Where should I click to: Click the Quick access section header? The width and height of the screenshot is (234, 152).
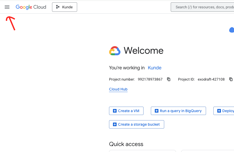click(x=126, y=144)
